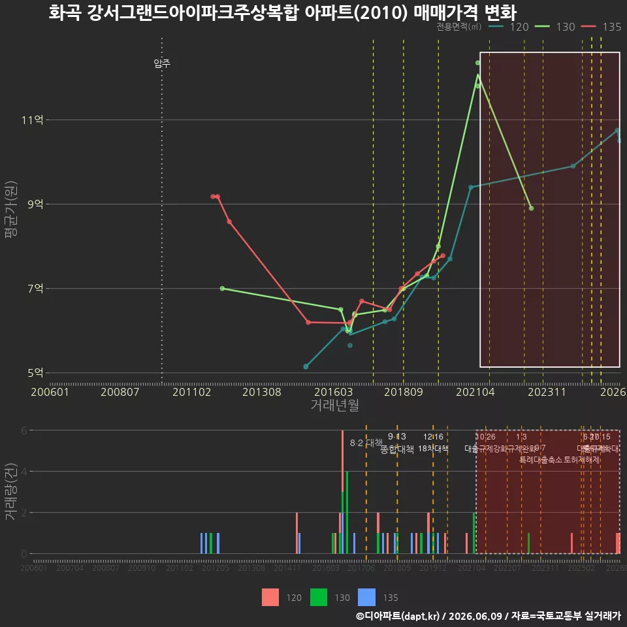The width and height of the screenshot is (627, 627).
Task: Click the 18차대책 annotation text
Action: pyautogui.click(x=433, y=449)
